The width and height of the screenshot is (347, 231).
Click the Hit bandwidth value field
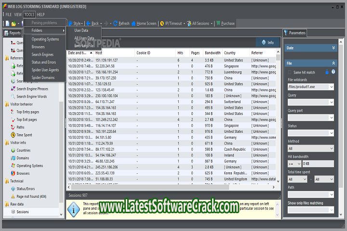point(318,164)
